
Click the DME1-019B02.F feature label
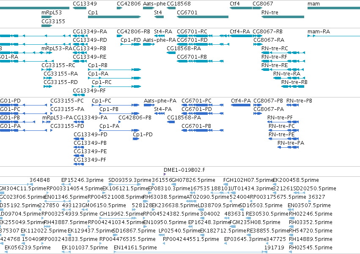[184, 170]
